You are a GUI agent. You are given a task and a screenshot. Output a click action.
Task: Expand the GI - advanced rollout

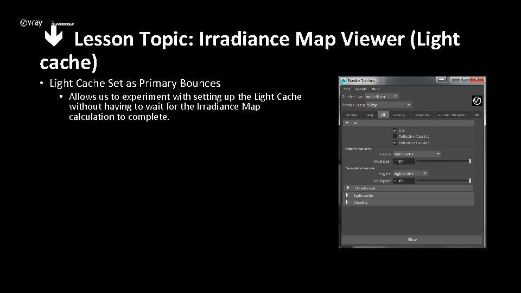coord(408,188)
